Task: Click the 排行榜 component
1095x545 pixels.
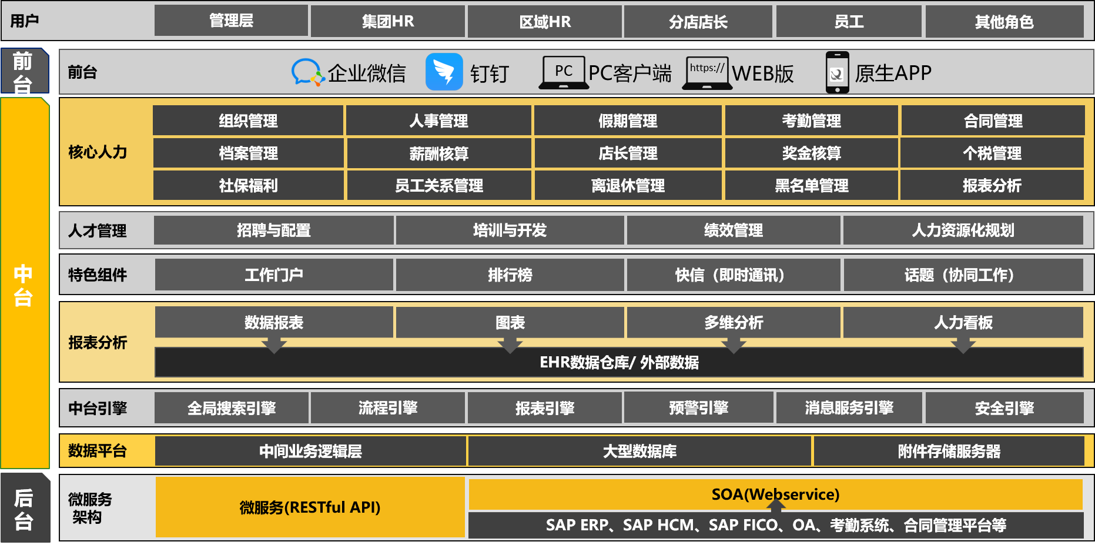Action: tap(510, 275)
